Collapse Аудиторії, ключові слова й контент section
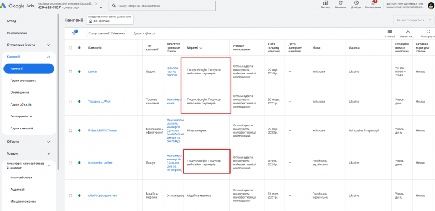The width and height of the screenshot is (435, 211). [49, 166]
